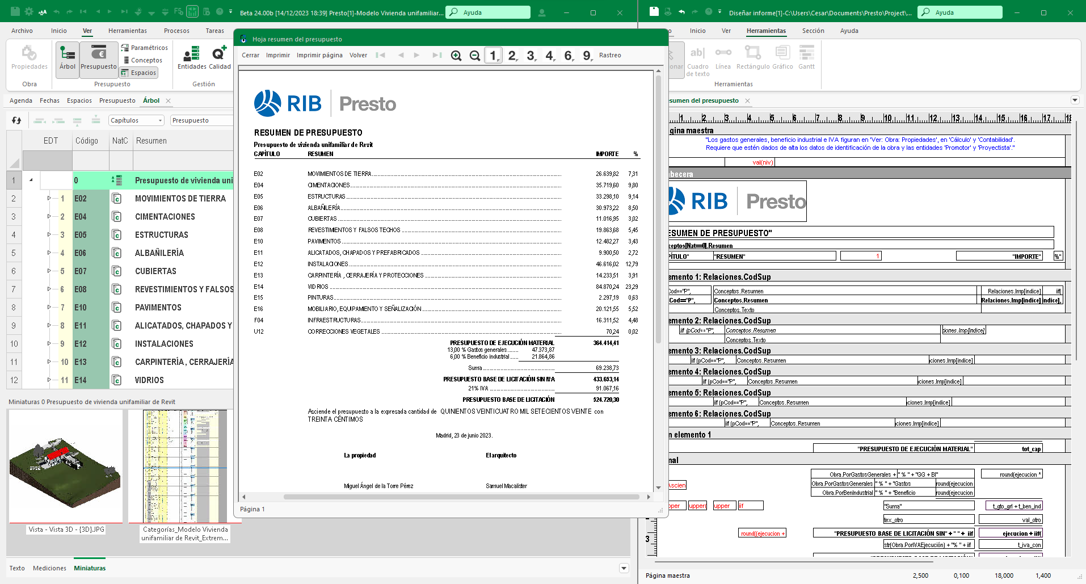Select the Árbol icon in the Presupuesto group

[x=68, y=59]
